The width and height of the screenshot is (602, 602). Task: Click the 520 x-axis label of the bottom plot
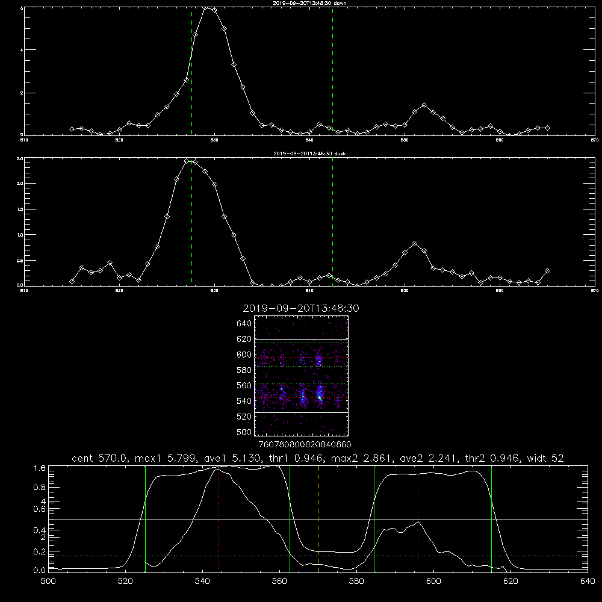[x=126, y=582]
